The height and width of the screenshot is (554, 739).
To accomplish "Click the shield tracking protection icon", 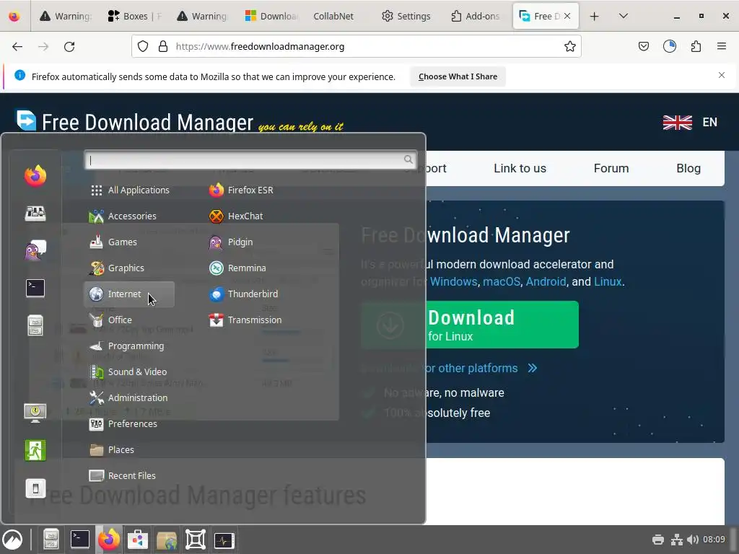I will click(143, 46).
